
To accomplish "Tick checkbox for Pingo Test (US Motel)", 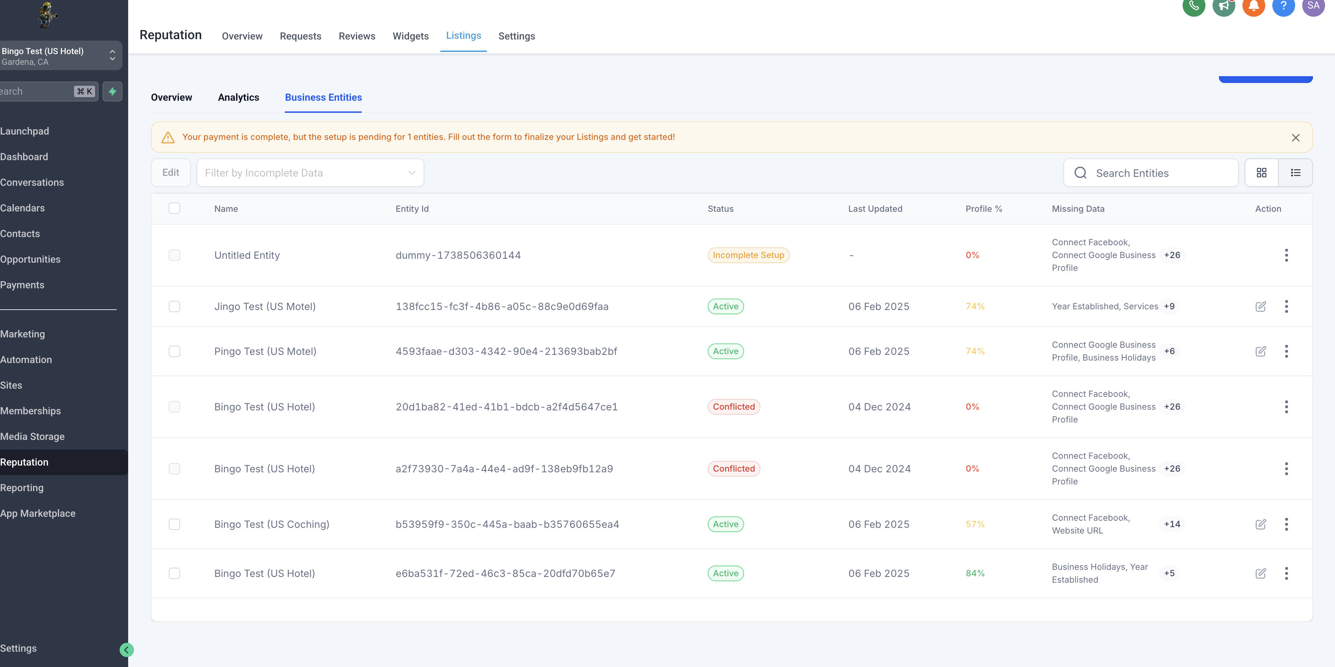I will click(174, 351).
